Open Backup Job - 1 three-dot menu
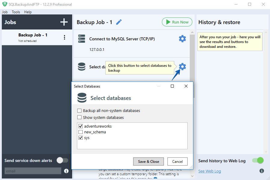The image size is (270, 180). coord(64,37)
